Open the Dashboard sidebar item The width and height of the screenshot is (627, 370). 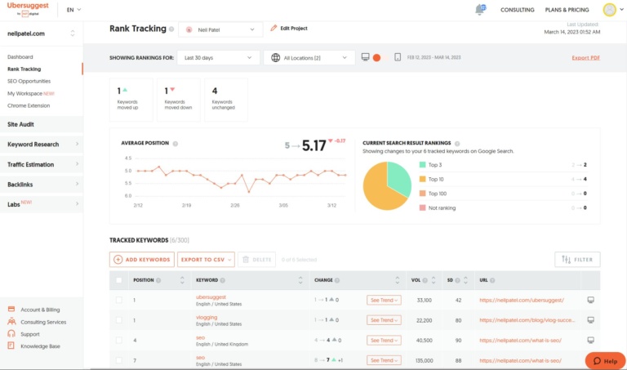click(20, 57)
